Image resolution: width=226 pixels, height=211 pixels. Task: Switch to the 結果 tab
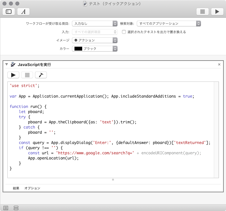pos(16,188)
